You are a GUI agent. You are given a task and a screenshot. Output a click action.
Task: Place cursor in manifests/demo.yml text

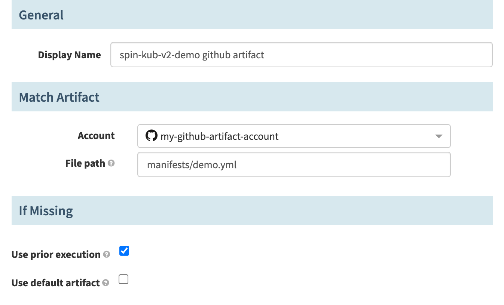click(x=192, y=164)
